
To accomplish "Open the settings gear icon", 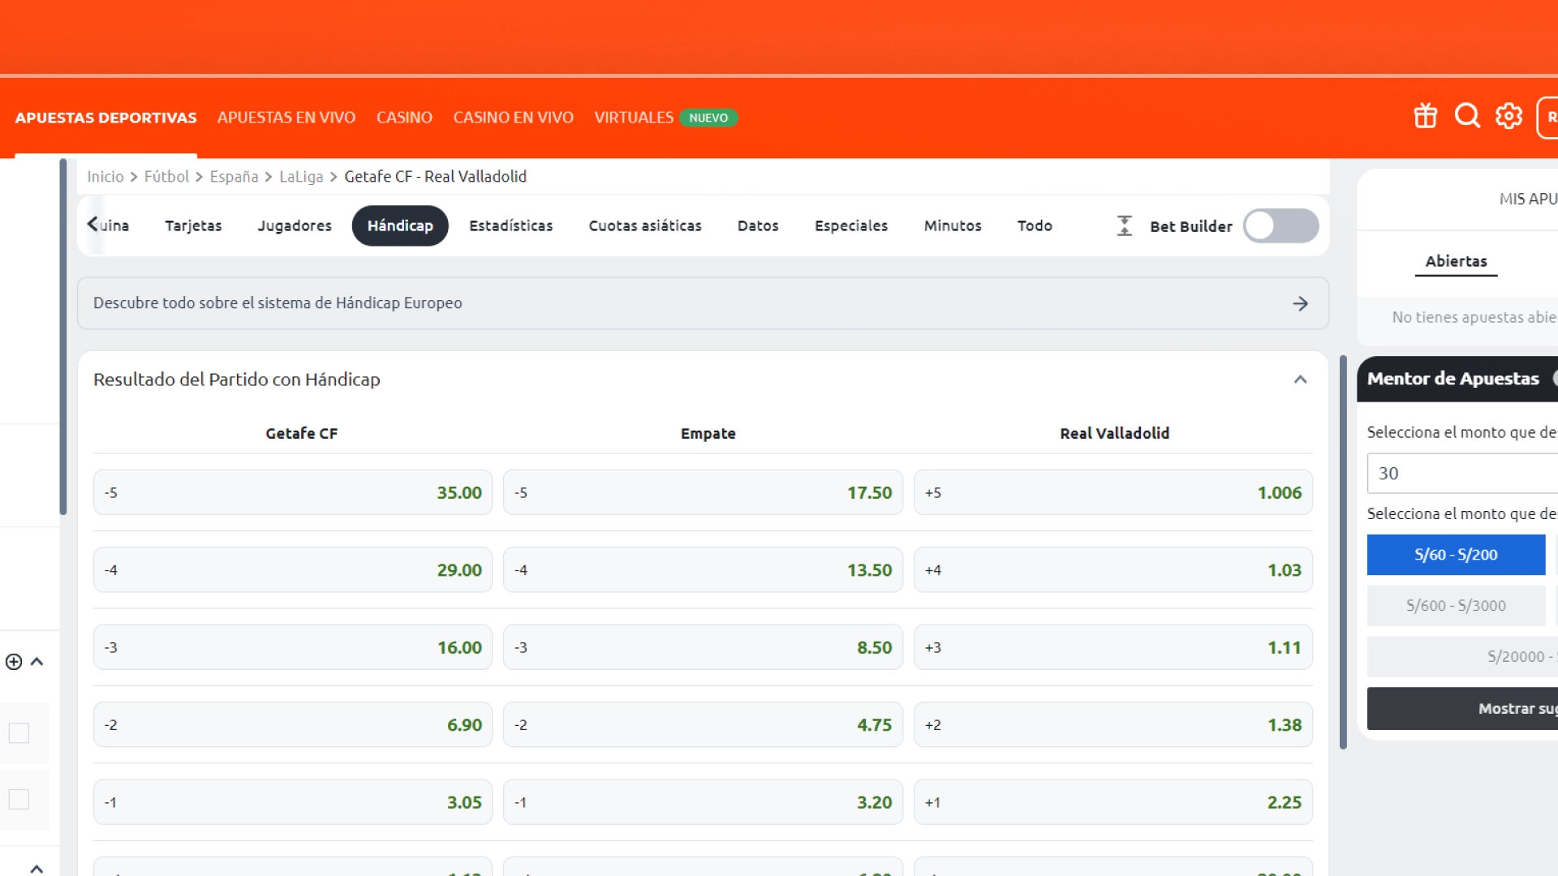I will coord(1509,117).
